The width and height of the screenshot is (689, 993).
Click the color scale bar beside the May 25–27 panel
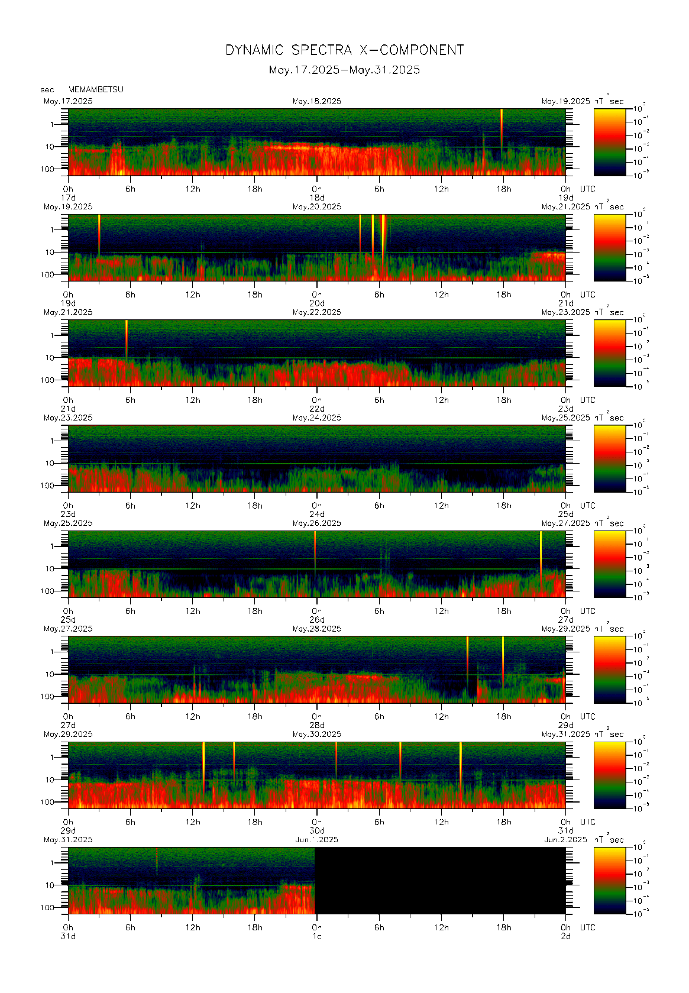click(x=610, y=564)
